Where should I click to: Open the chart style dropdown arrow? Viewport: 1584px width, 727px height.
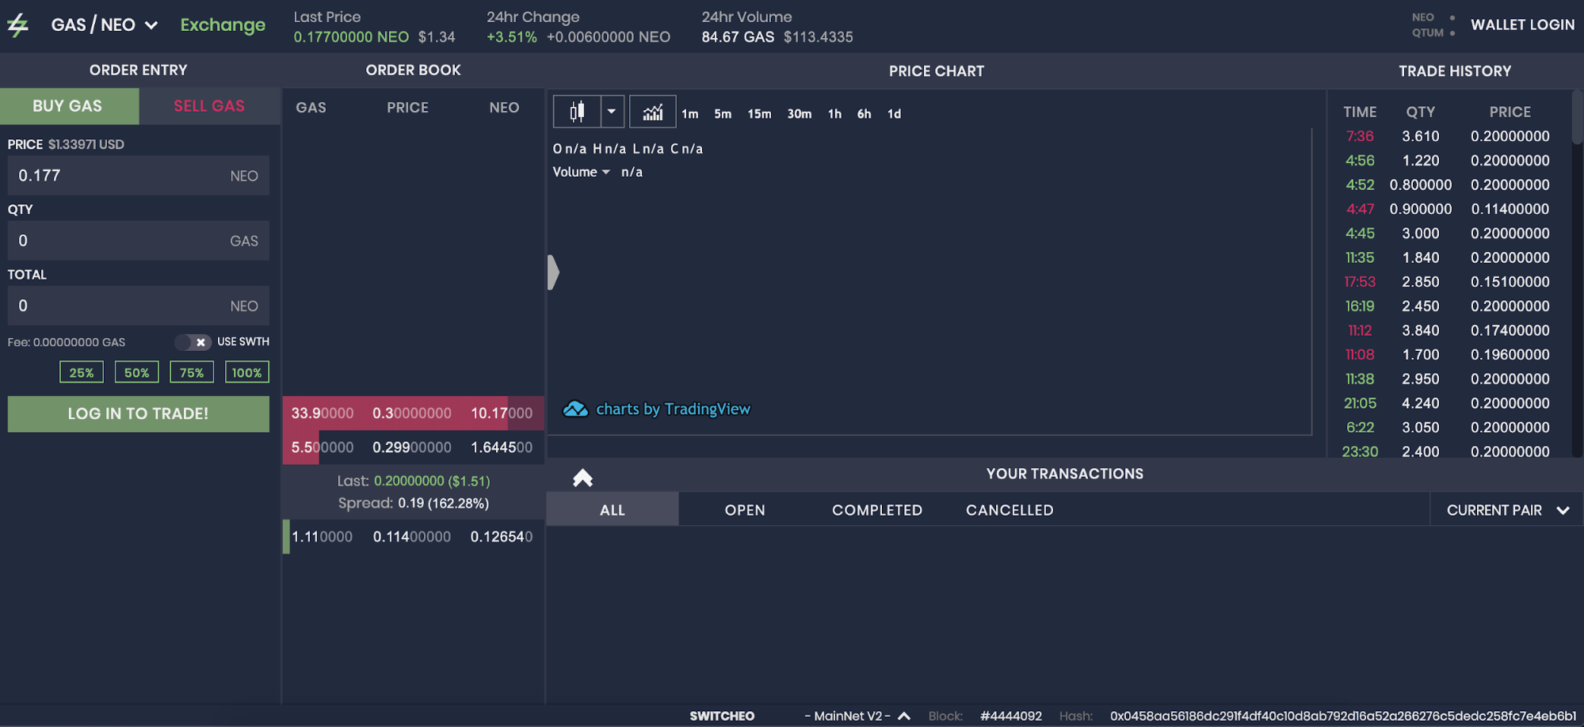tap(612, 112)
